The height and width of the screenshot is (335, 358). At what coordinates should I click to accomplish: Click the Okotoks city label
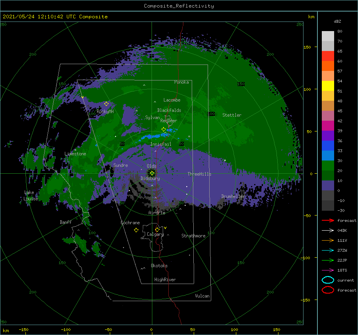coord(159,266)
